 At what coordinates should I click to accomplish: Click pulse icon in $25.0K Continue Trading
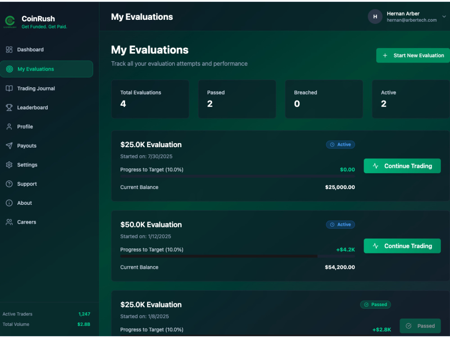375,166
